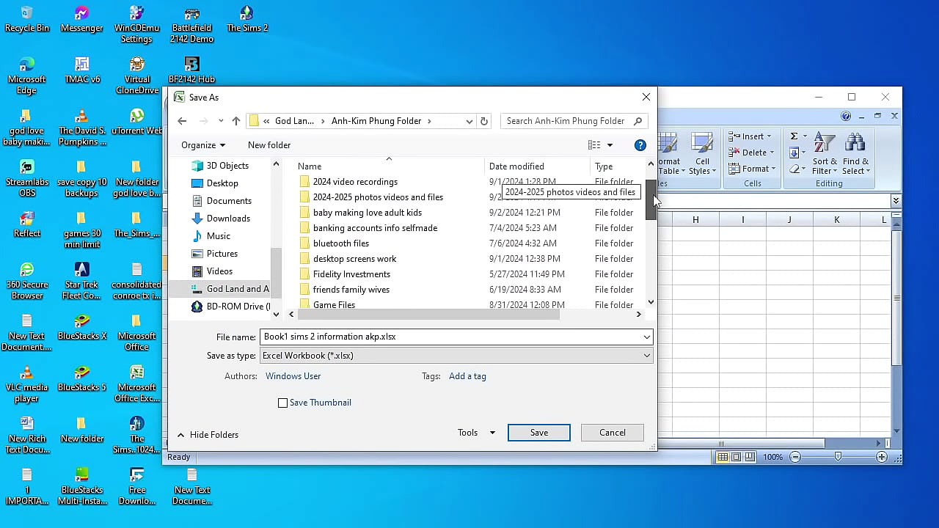Open the Tools dropdown in Save As
939x528 pixels.
[x=476, y=433]
